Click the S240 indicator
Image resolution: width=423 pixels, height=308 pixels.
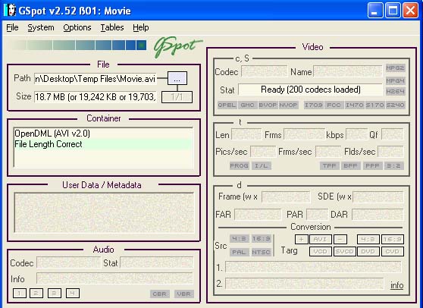[x=395, y=105]
